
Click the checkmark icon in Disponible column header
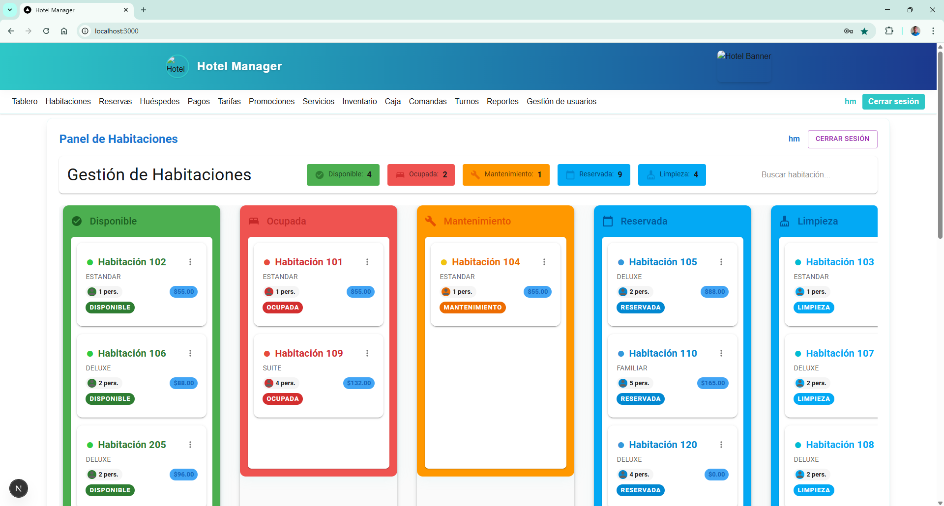click(x=77, y=221)
